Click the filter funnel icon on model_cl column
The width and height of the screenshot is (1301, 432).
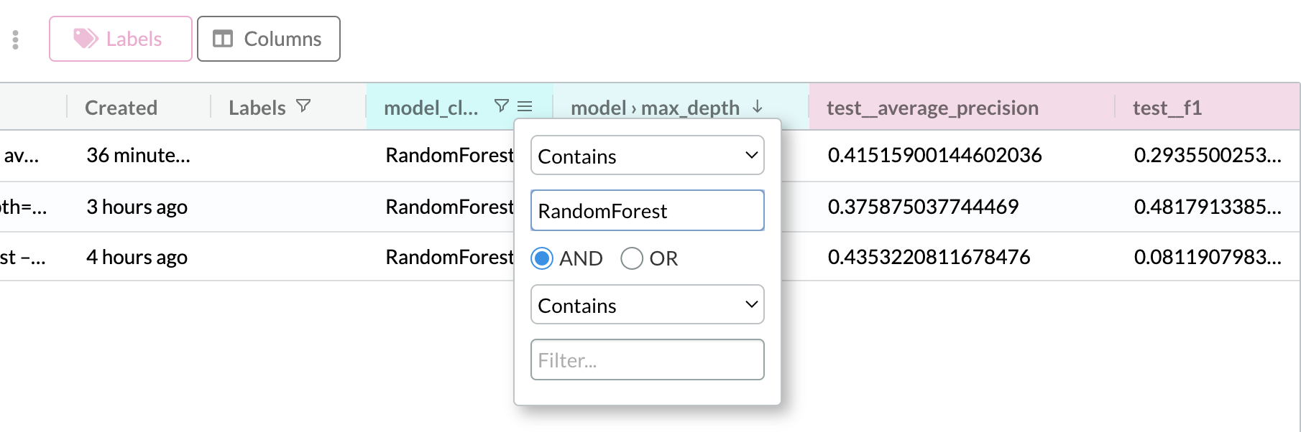(502, 106)
